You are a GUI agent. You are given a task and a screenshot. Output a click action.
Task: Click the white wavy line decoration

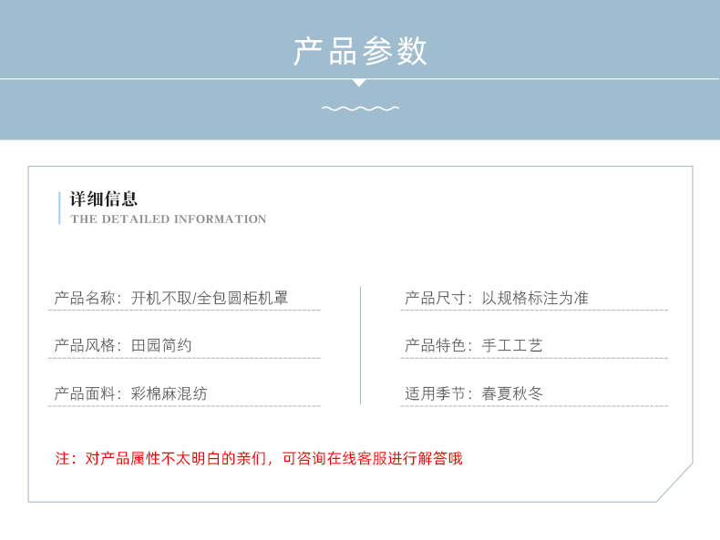click(x=360, y=108)
